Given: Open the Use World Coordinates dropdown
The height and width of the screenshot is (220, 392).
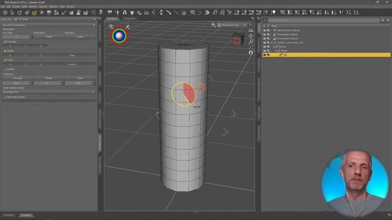Looking at the screenshot, I should (x=48, y=25).
